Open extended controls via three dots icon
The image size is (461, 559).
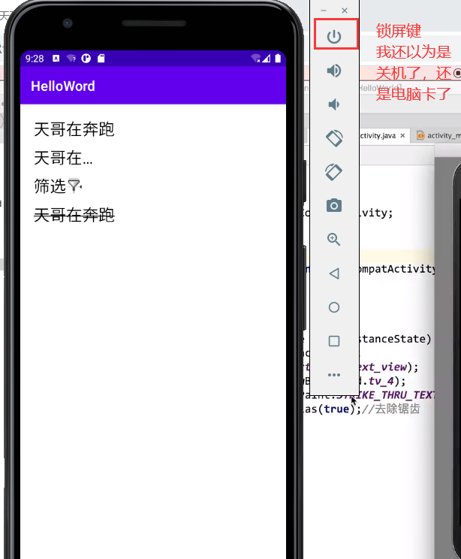(x=334, y=375)
